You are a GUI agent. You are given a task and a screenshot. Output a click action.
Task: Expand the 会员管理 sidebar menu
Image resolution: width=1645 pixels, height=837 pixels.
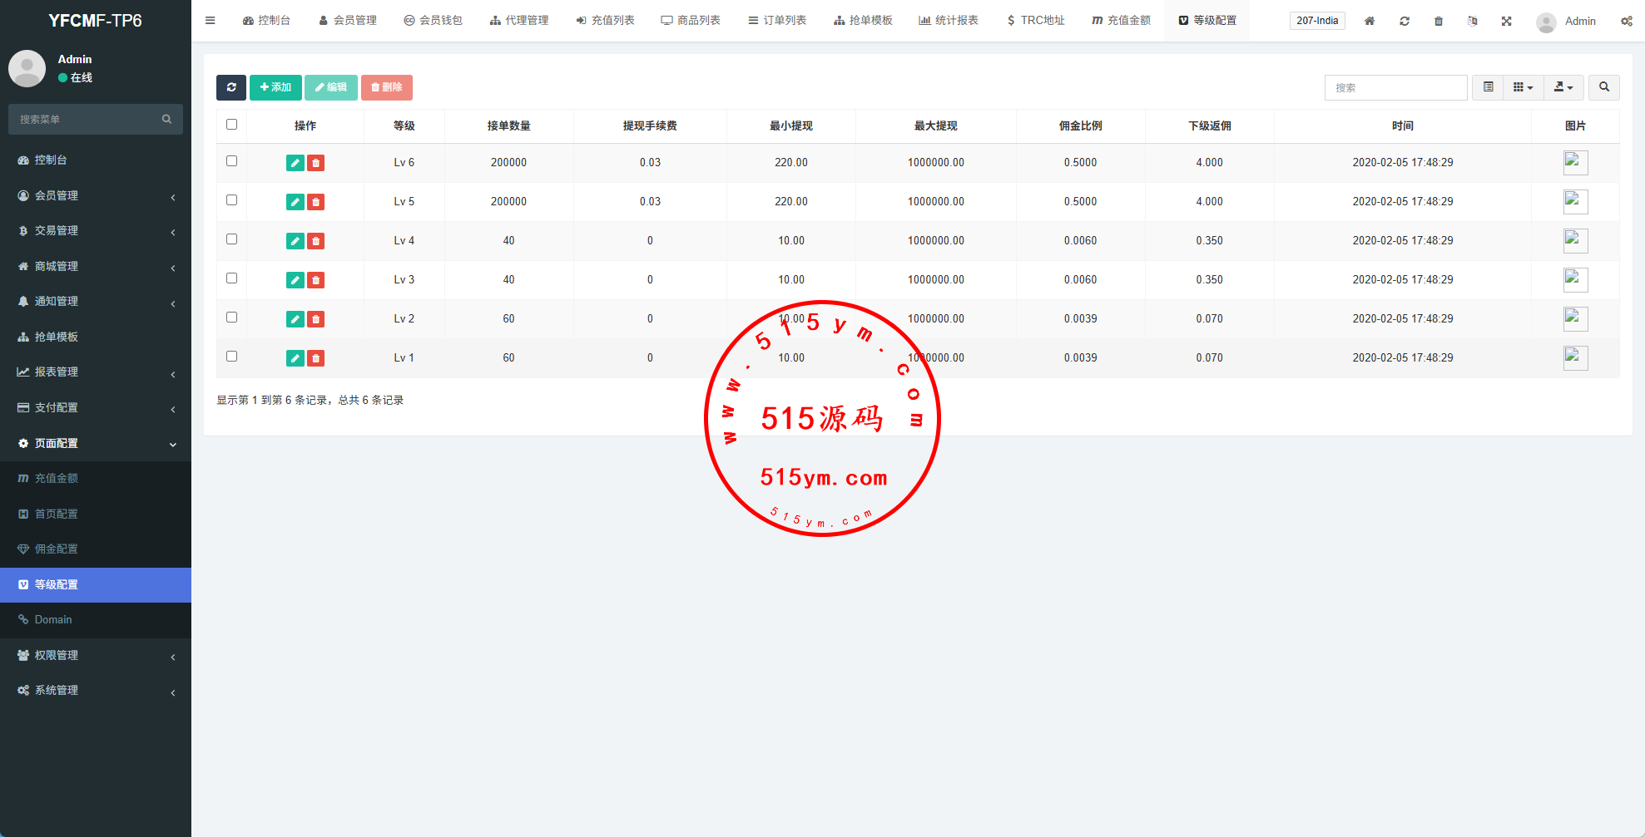click(95, 195)
